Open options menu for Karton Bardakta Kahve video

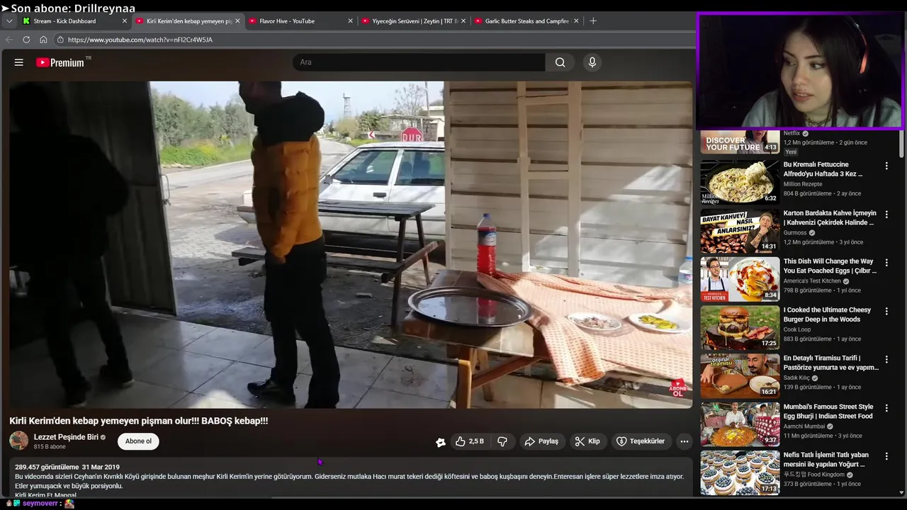click(x=886, y=214)
